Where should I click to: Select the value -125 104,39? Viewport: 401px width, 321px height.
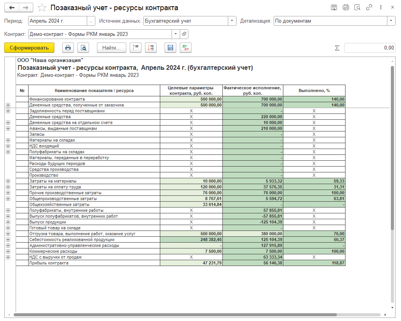(x=253, y=222)
